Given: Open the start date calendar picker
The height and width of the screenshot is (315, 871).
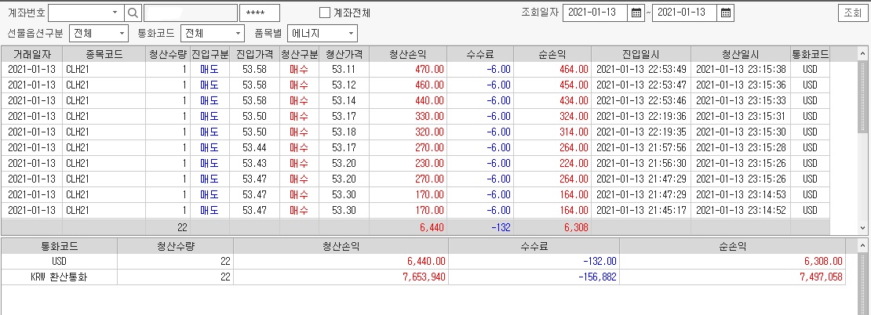Looking at the screenshot, I should point(636,13).
